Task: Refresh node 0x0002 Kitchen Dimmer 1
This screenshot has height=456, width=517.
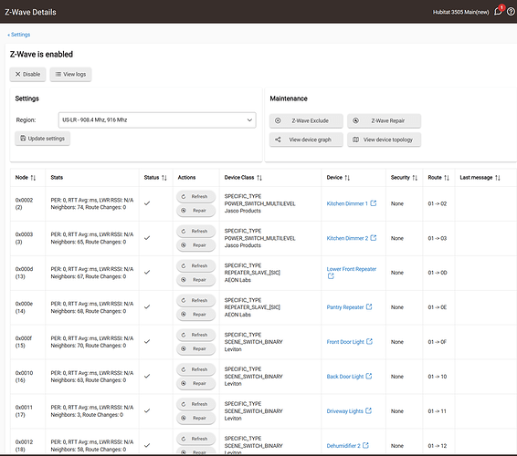Action: click(195, 197)
